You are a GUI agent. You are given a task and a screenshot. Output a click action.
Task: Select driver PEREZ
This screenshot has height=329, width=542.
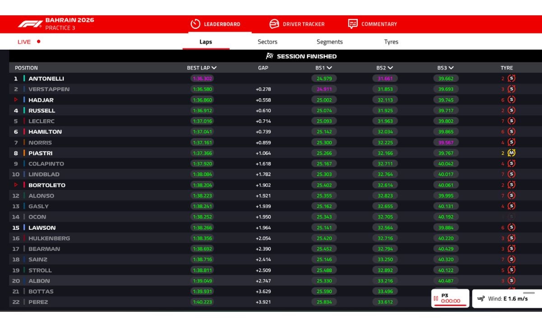(38, 302)
